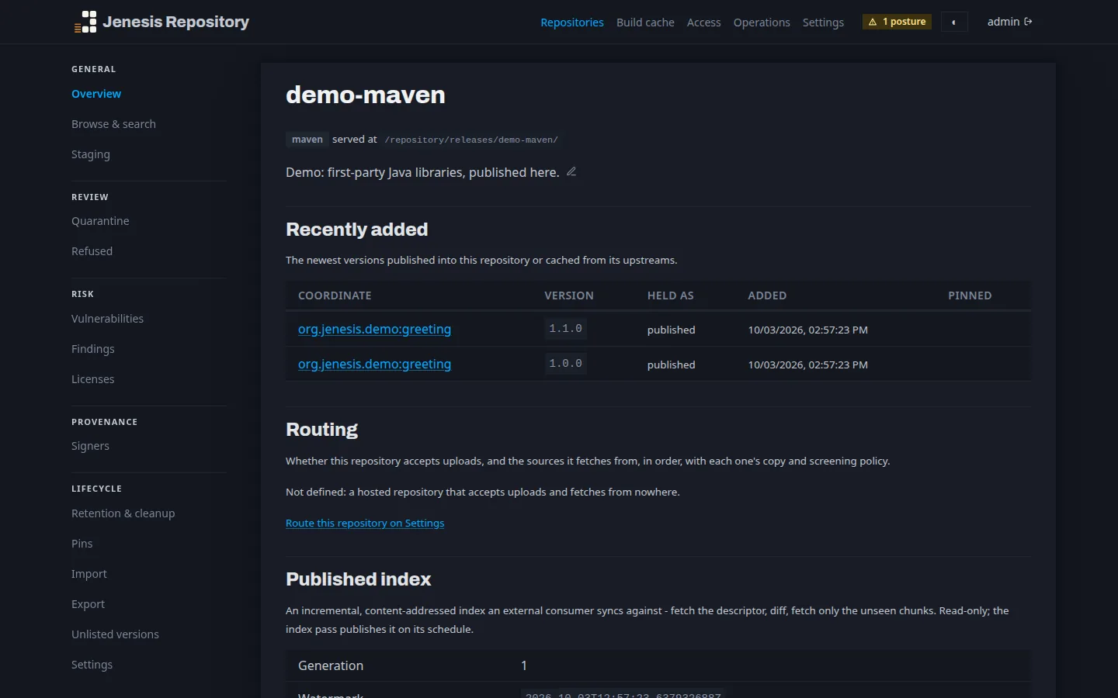Go to the Staging page
This screenshot has height=698, width=1118.
[91, 154]
